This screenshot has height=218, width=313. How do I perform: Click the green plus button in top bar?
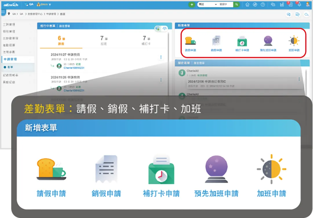tap(192, 4)
